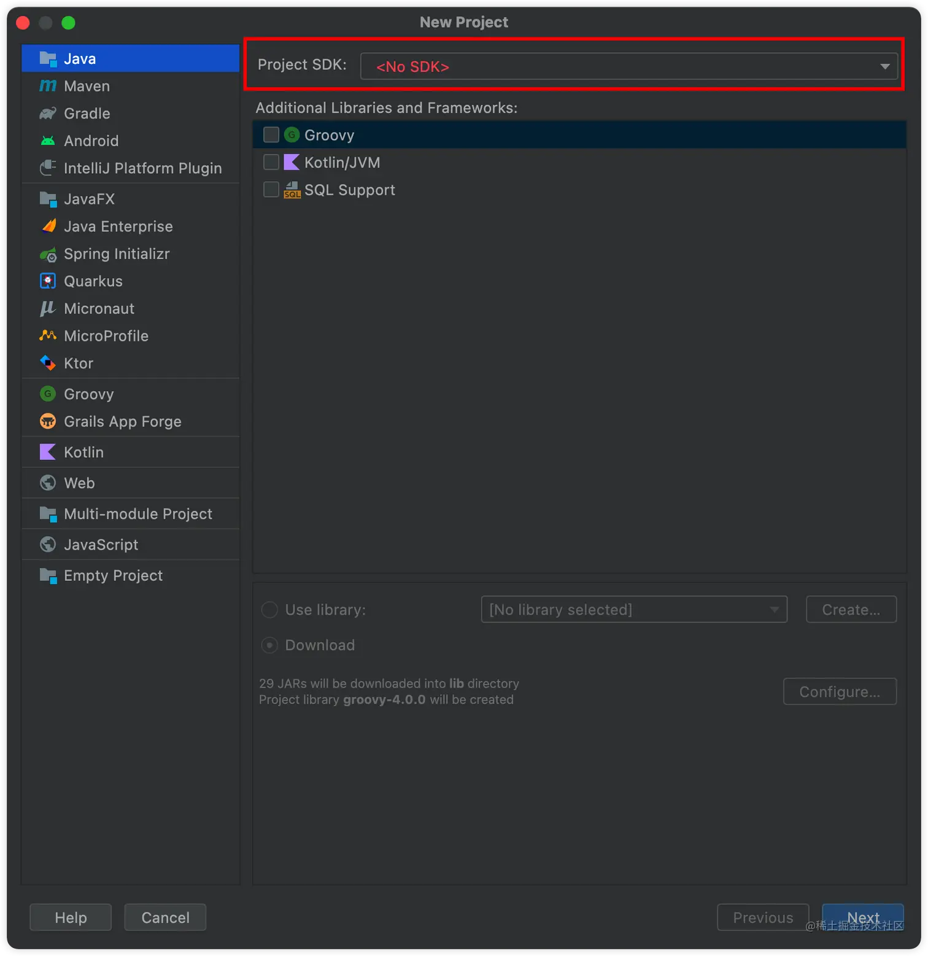Click the SQL Support icon
The image size is (928, 956).
[292, 190]
